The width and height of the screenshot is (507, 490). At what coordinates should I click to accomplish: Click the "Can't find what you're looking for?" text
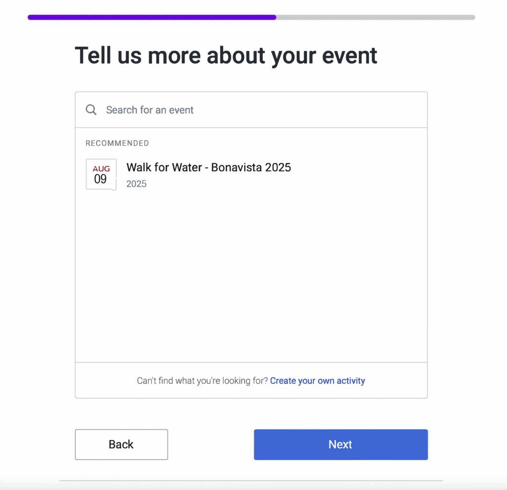(202, 381)
